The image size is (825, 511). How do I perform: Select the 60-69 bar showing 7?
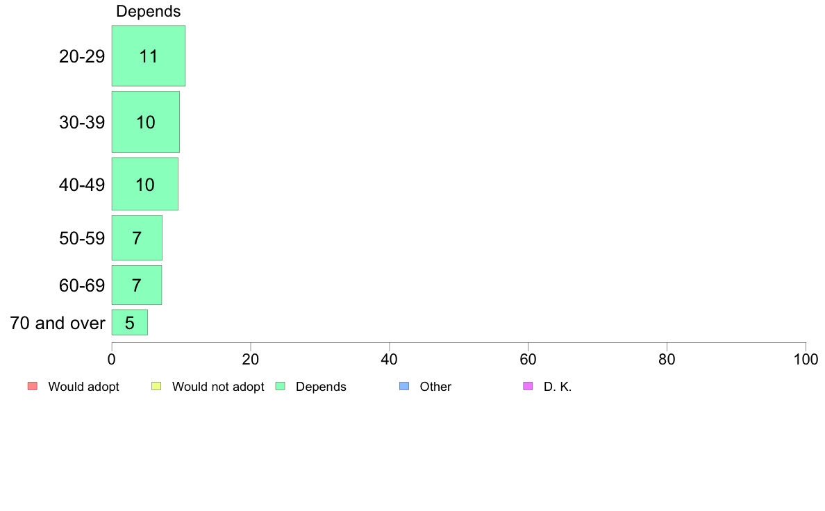click(137, 285)
